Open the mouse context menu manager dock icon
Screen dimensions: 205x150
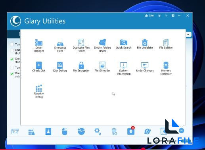(65, 131)
